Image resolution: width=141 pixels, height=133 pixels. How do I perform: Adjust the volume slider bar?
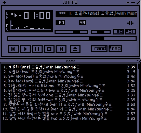tap(71, 32)
